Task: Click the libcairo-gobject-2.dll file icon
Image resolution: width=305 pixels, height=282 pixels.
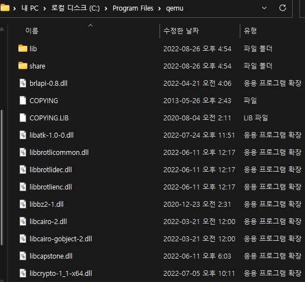Action: (x=23, y=239)
